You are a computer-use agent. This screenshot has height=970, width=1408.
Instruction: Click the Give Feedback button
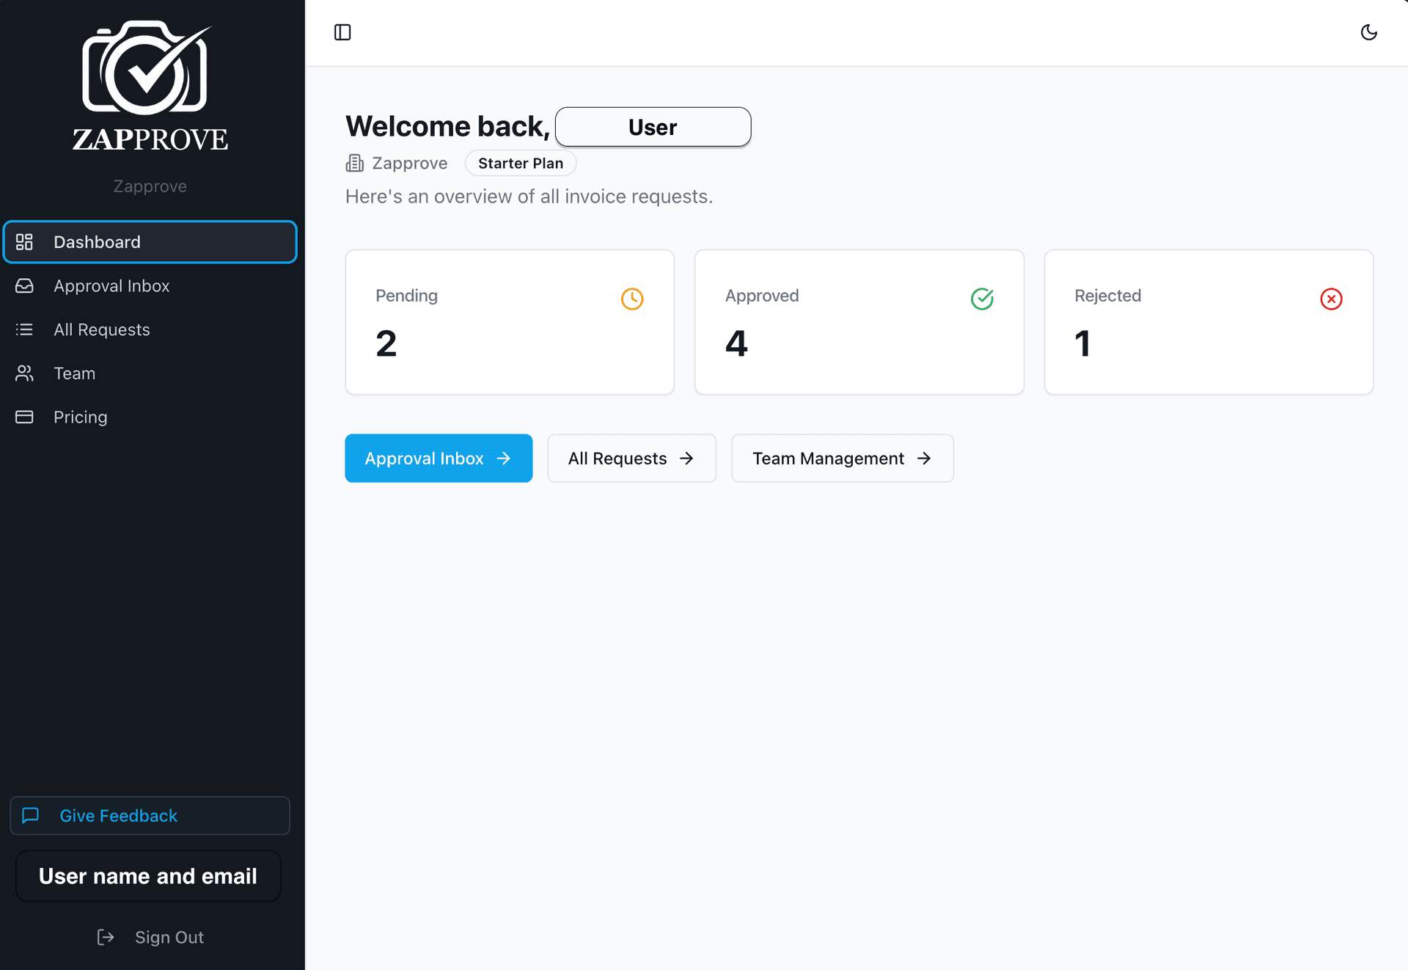click(x=150, y=816)
